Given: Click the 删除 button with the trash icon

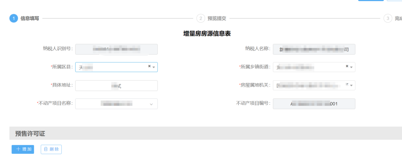Looking at the screenshot, I should 51,149.
